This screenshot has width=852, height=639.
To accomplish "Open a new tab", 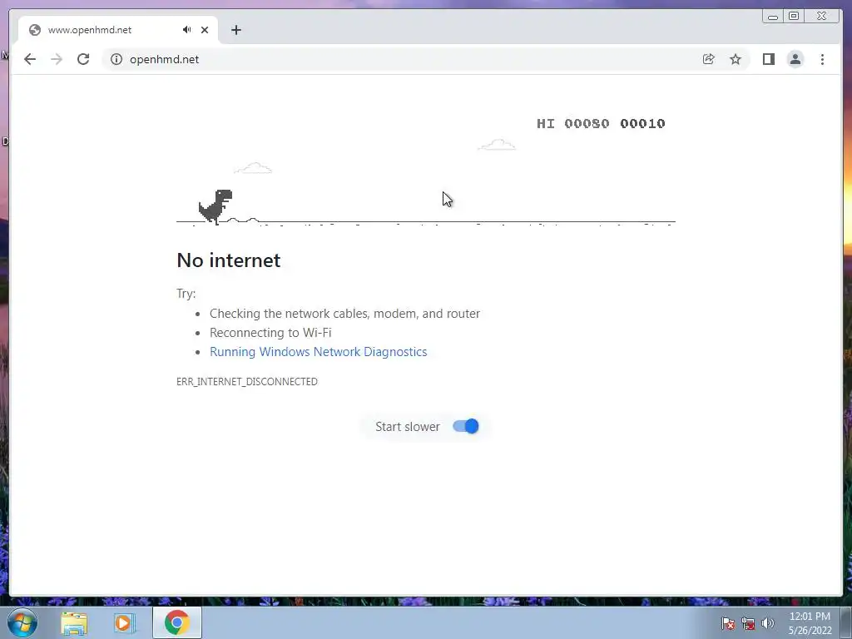I will point(235,30).
